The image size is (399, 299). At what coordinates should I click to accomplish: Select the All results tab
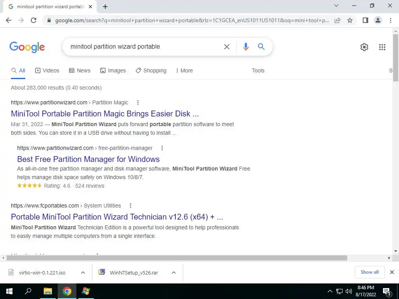(18, 71)
